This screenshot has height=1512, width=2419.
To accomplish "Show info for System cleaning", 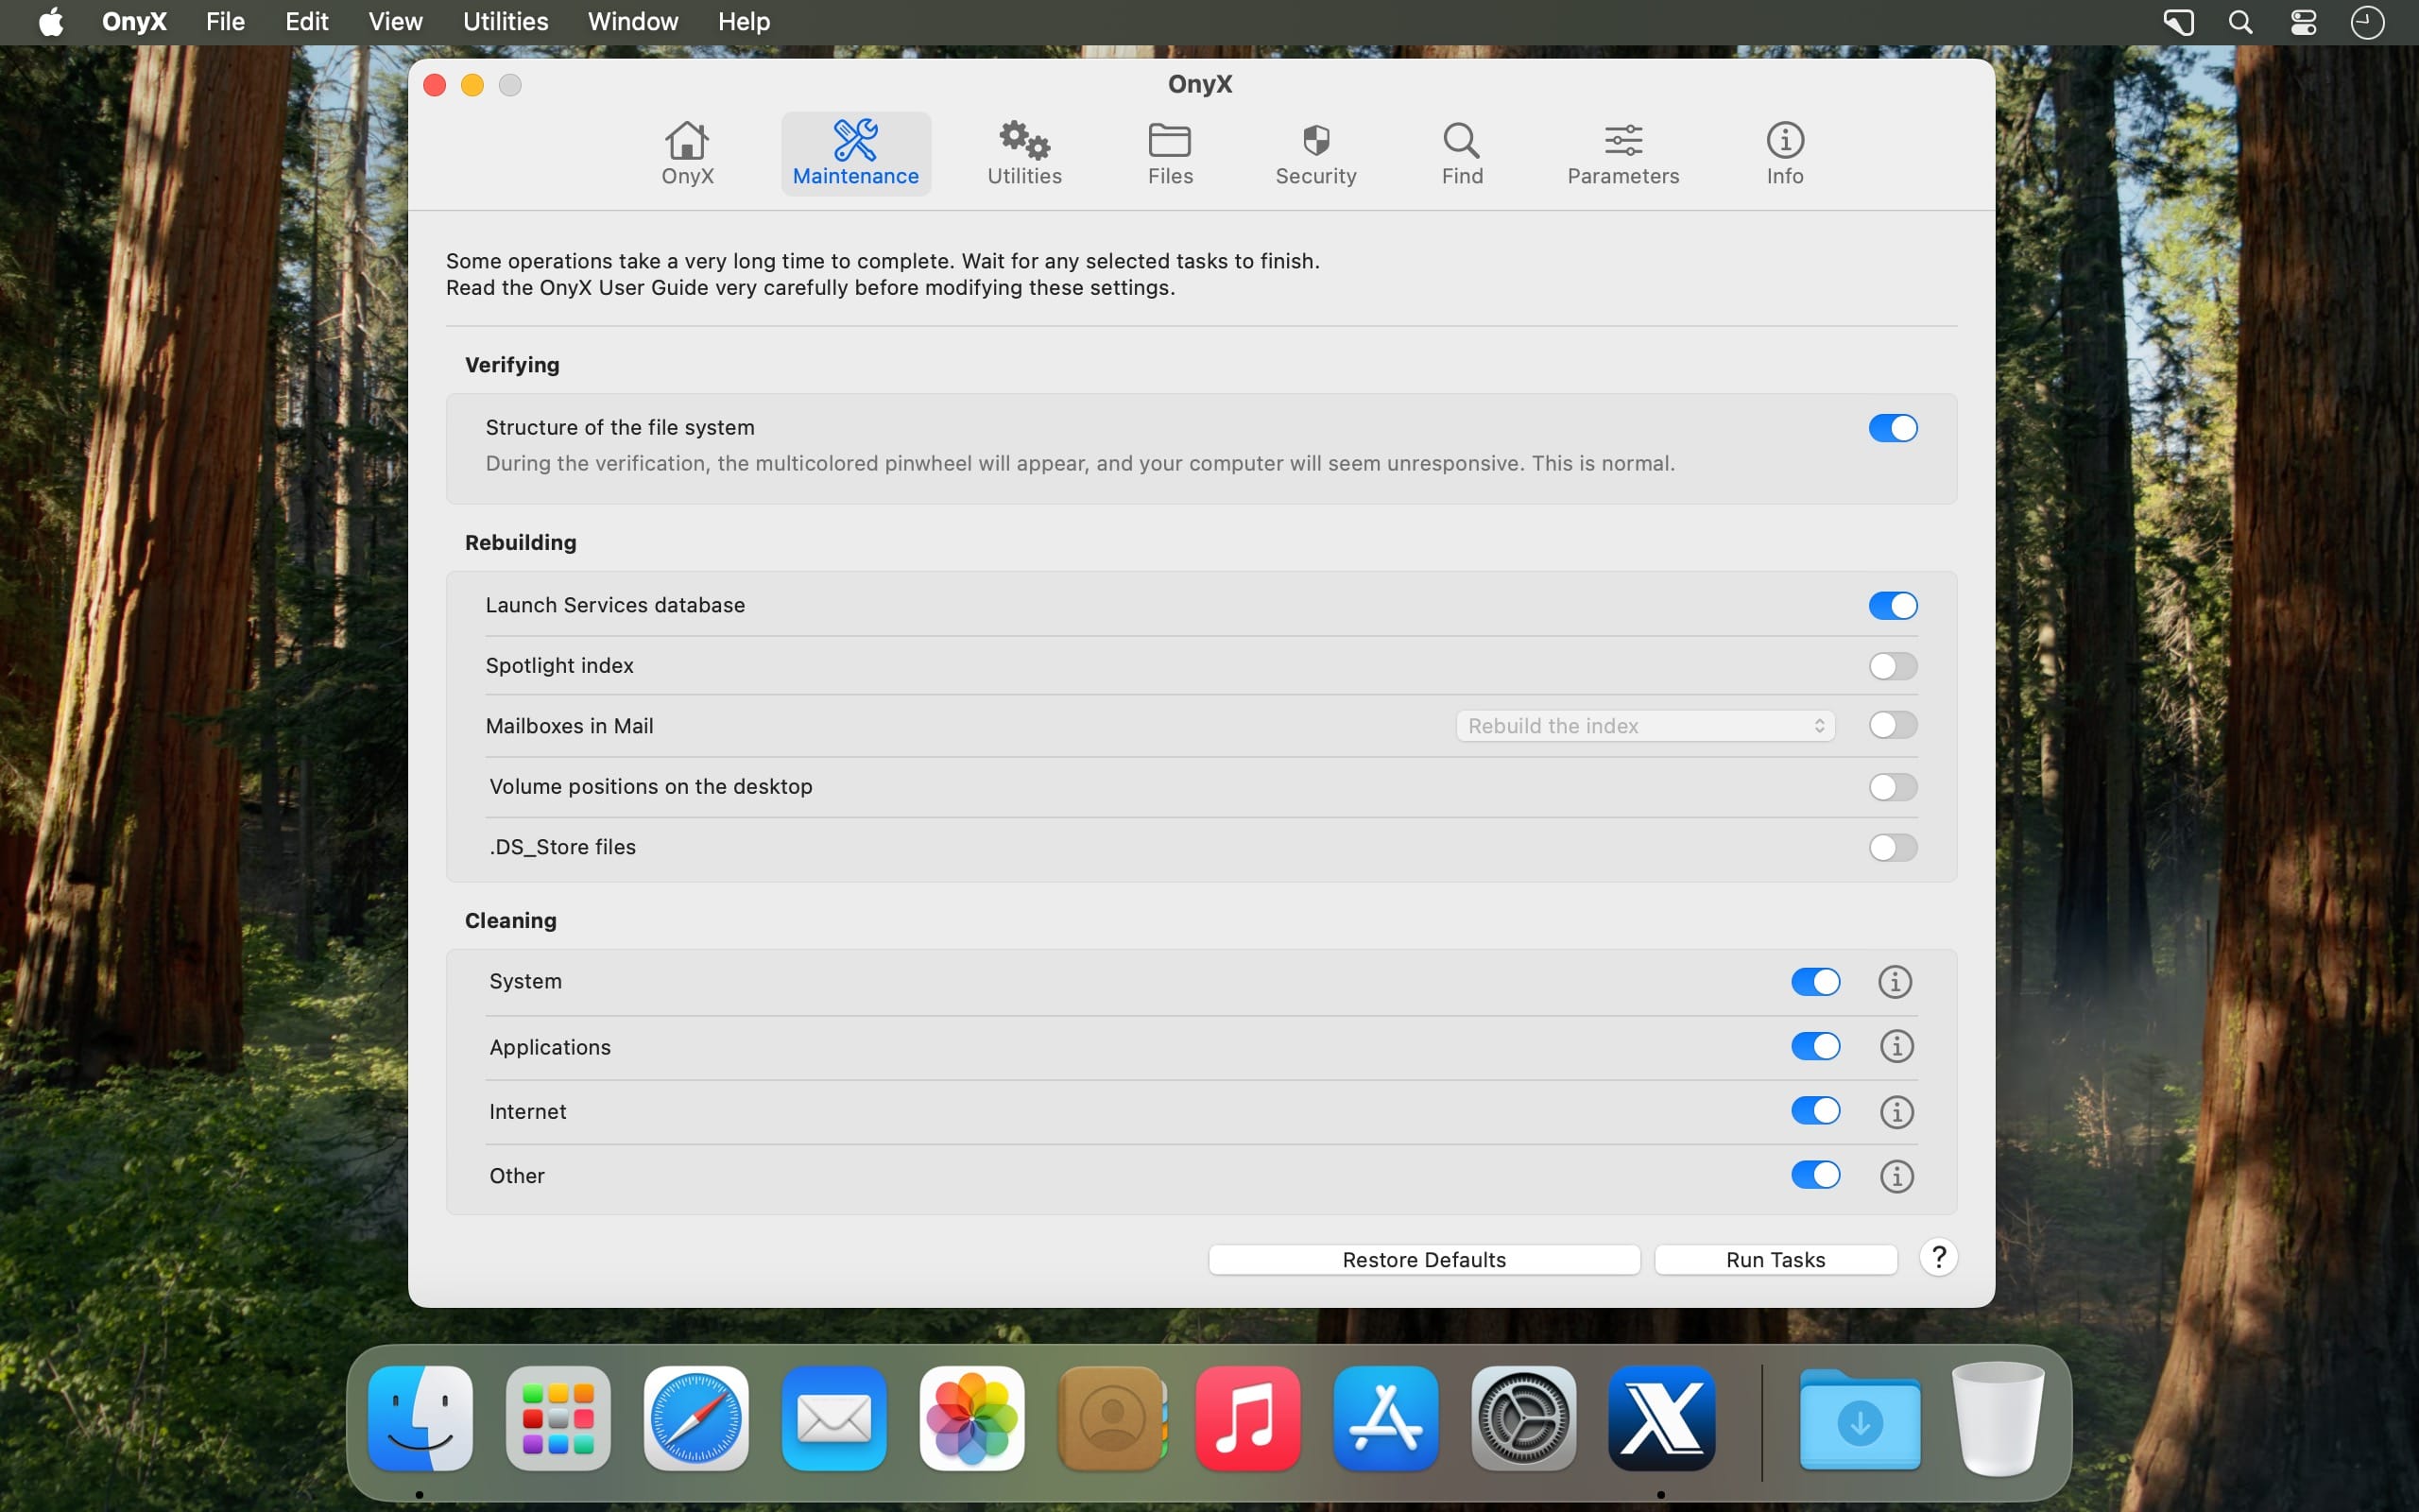I will (x=1895, y=982).
